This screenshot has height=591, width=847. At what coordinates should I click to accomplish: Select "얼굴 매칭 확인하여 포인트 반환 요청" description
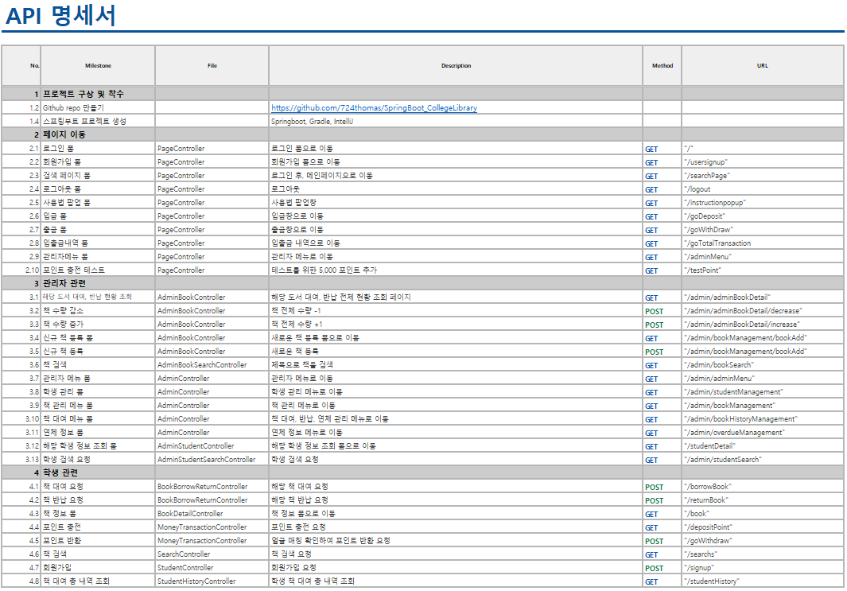click(x=456, y=540)
